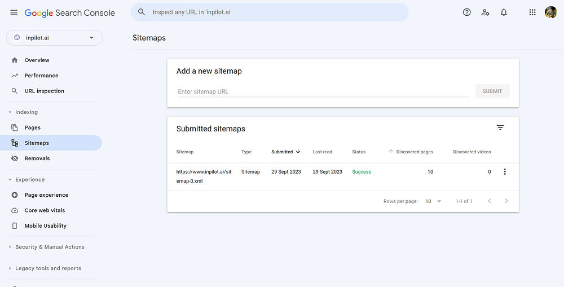564x287 pixels.
Task: Click the help question mark icon
Action: coord(466,12)
